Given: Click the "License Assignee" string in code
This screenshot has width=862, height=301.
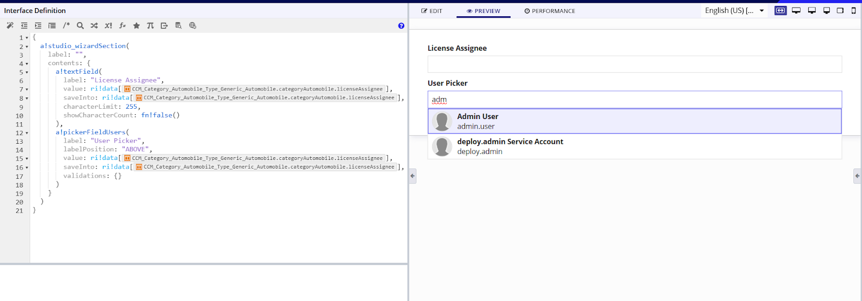Looking at the screenshot, I should coord(126,80).
